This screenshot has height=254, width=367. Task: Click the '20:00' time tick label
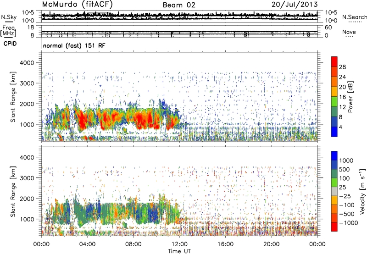[x=272, y=244]
